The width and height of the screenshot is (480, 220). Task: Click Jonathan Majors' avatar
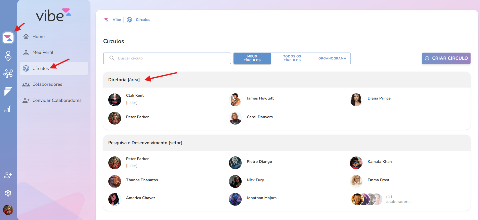click(235, 199)
